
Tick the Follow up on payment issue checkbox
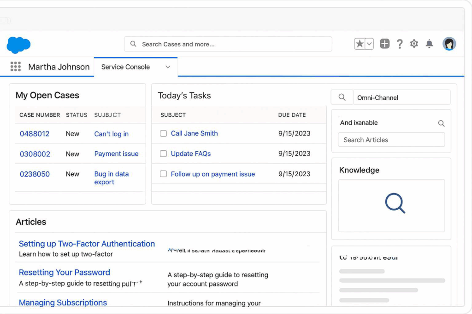163,174
